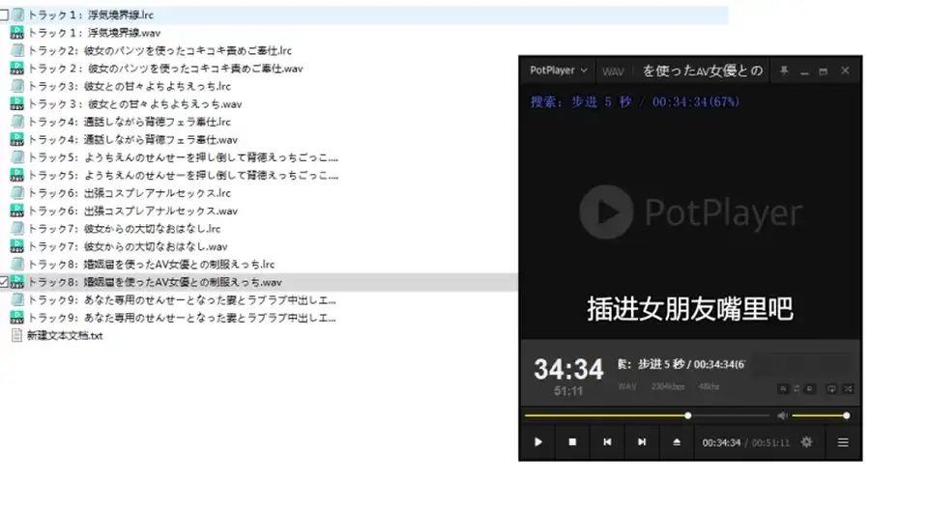928x508 pixels.
Task: Untick the checkbox beside Track 8 .wav file
Action: (4, 282)
